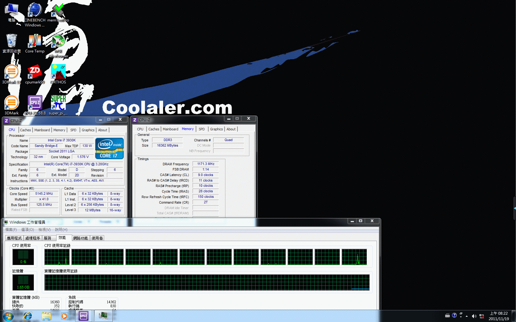Screen dimensions: 516x322
Task: Click the blue help icon in language bar
Action: tap(455, 315)
